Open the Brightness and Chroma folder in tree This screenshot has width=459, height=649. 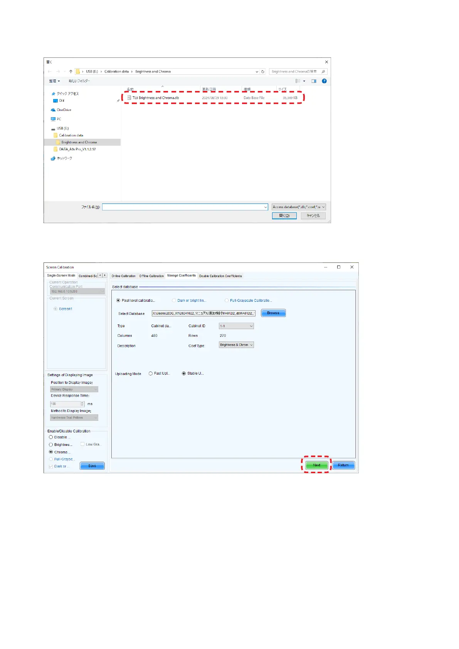click(x=79, y=142)
